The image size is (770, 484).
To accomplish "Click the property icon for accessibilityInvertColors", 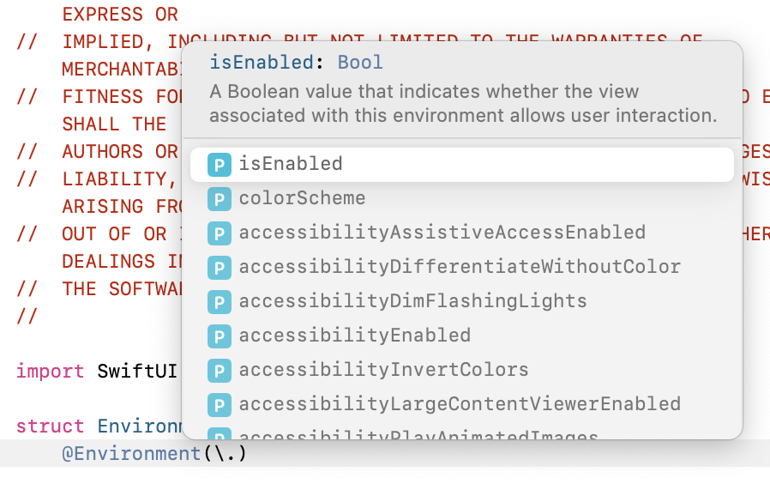I will coord(219,371).
